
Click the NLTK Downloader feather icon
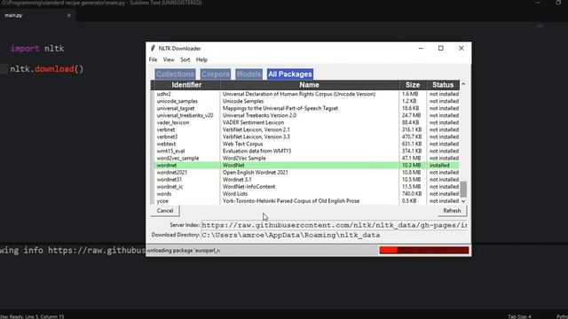tap(153, 48)
